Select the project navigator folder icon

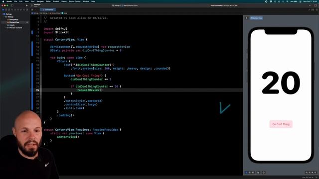coord(3,10)
